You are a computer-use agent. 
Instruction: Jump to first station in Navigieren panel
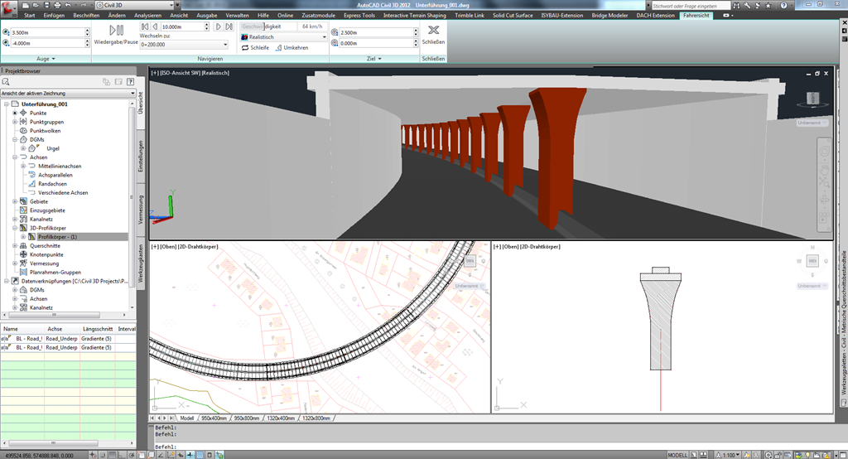(x=145, y=27)
